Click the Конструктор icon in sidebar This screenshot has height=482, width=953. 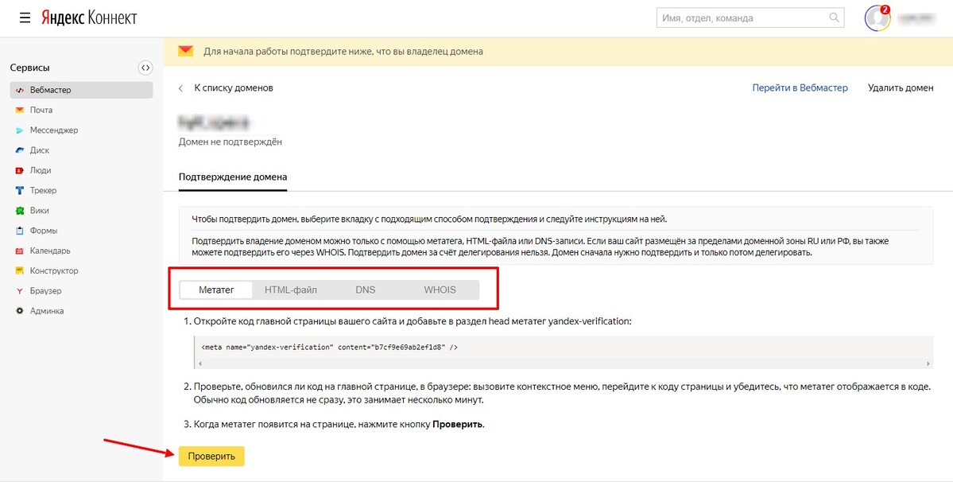pyautogui.click(x=19, y=270)
